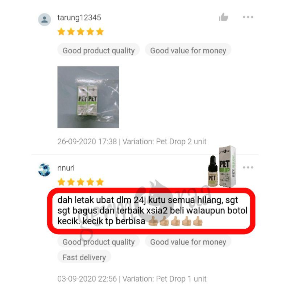Tap 'Variation: Pet Drop 2 unit' text
Viewport: 290px width, 290px height.
(x=165, y=142)
